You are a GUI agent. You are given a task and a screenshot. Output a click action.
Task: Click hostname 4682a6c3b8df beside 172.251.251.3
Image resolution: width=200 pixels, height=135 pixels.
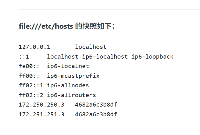tap(96, 114)
